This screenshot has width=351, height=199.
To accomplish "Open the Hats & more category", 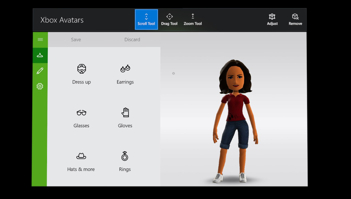I will (x=81, y=161).
